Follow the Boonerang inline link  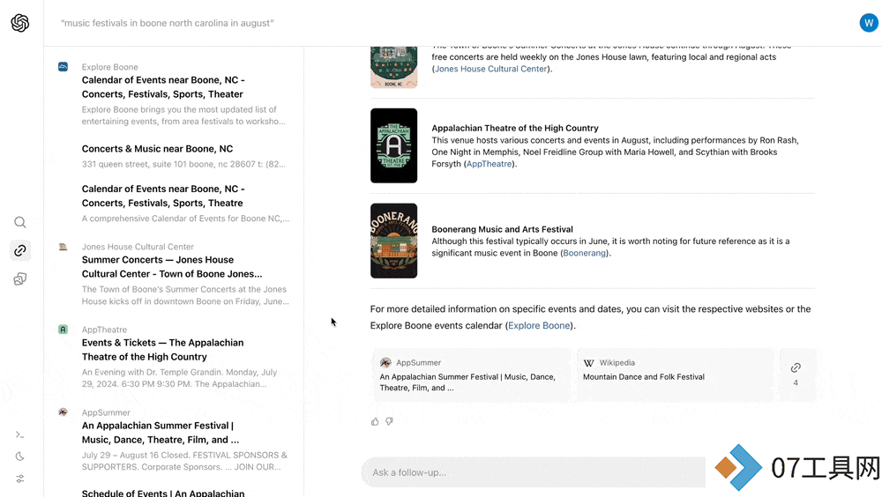pyautogui.click(x=585, y=253)
